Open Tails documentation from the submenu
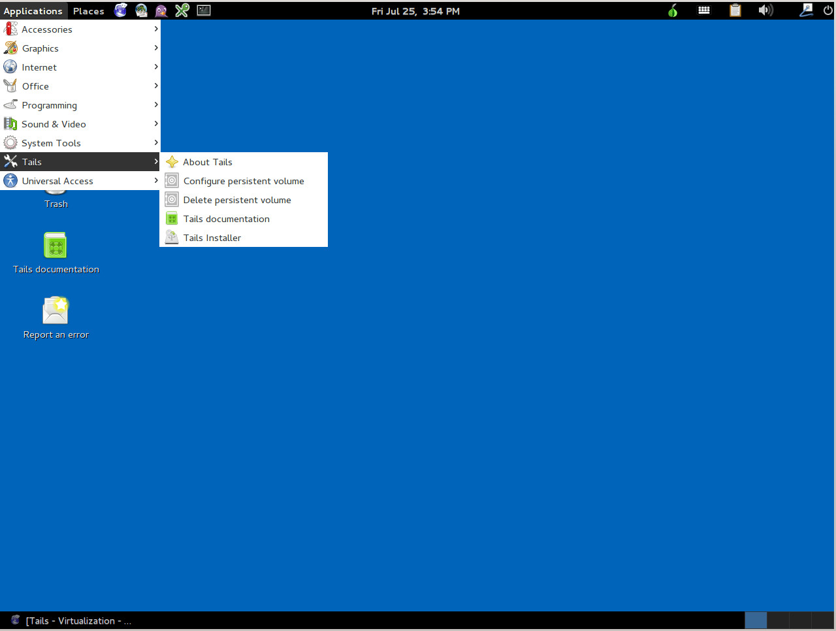This screenshot has width=836, height=631. (x=244, y=219)
